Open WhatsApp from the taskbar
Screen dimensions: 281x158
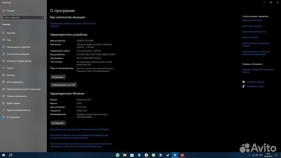pos(117,155)
